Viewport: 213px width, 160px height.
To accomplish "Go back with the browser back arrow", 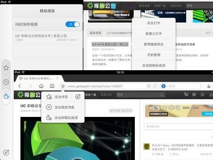I will (x=20, y=86).
